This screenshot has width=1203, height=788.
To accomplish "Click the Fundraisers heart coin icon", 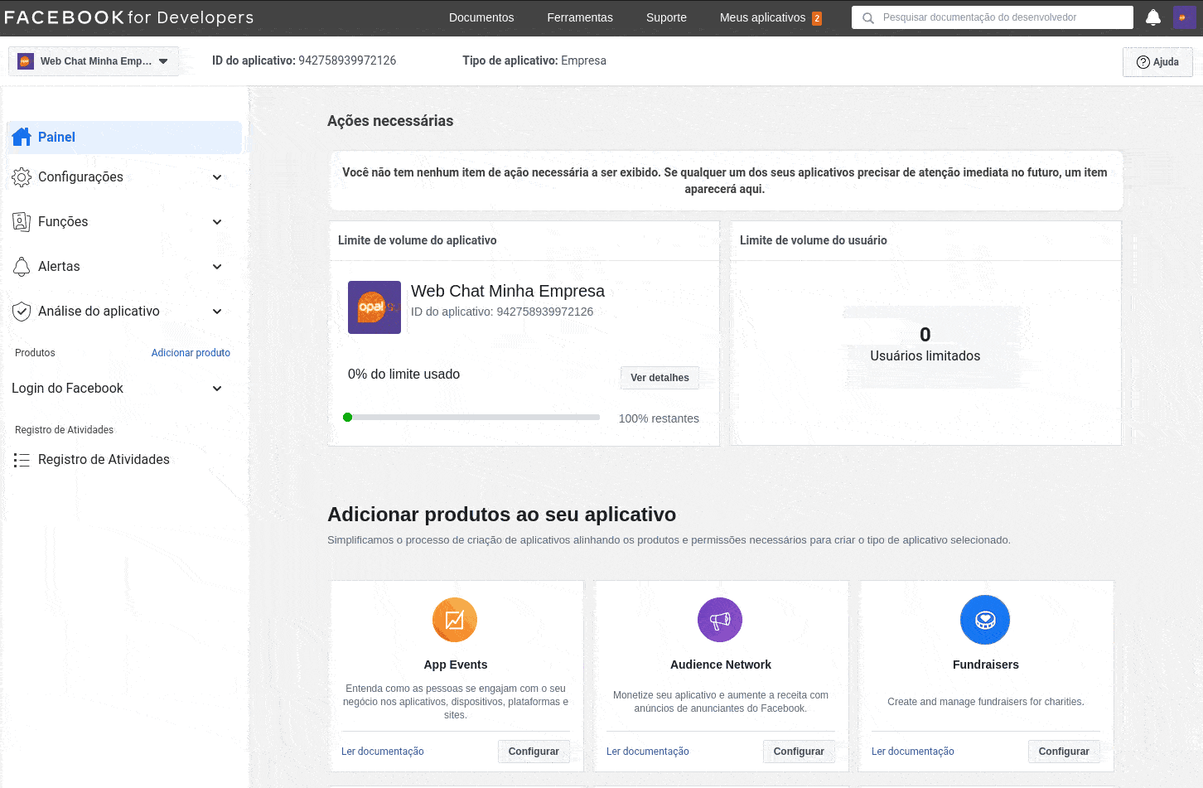I will point(985,620).
